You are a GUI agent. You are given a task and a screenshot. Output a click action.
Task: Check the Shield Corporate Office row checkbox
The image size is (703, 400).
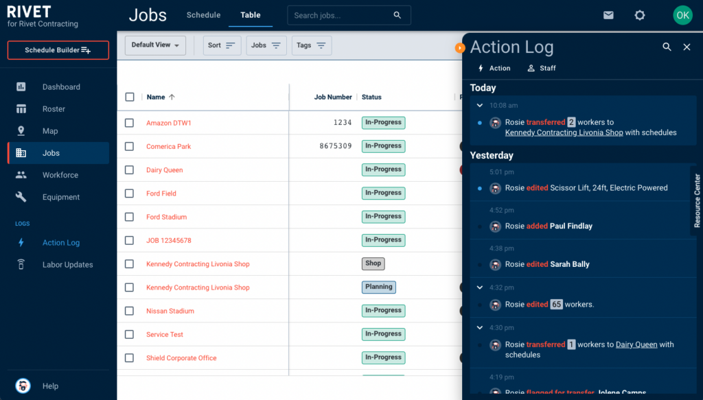[x=129, y=358]
